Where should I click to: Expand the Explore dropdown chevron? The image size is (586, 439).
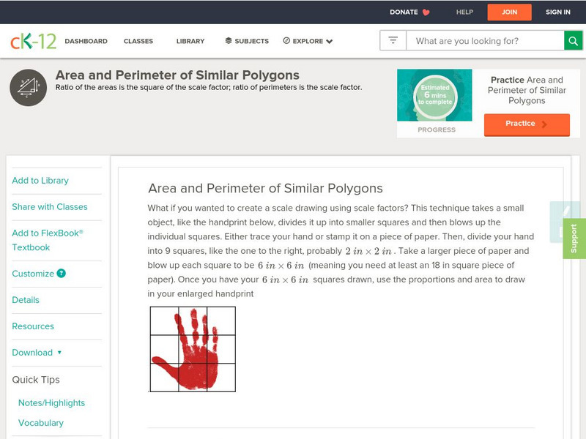pyautogui.click(x=329, y=42)
